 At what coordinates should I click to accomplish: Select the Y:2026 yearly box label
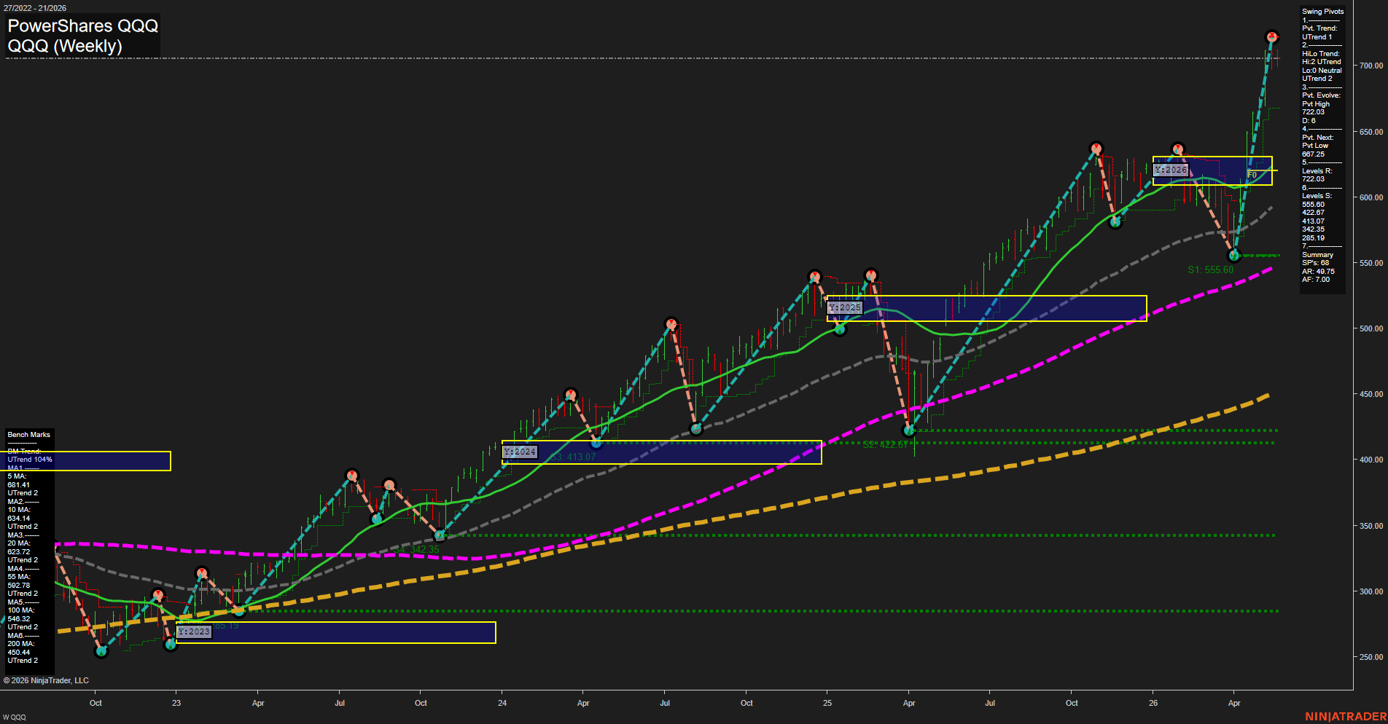pos(1171,170)
